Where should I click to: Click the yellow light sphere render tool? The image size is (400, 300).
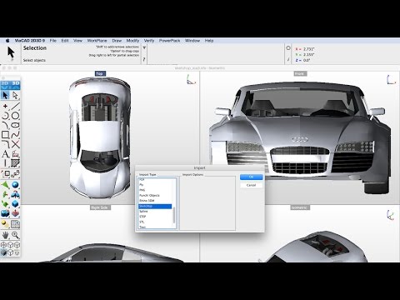tap(5, 224)
